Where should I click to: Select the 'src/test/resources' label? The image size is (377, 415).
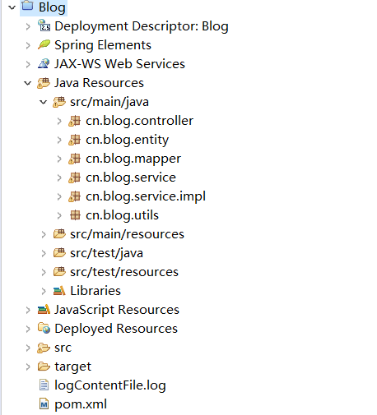tap(124, 272)
